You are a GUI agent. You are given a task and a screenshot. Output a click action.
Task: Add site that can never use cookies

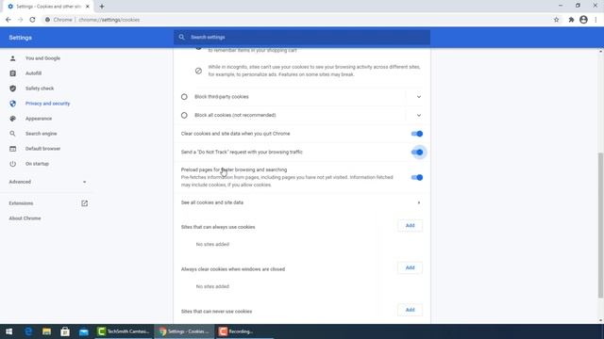[x=410, y=310]
